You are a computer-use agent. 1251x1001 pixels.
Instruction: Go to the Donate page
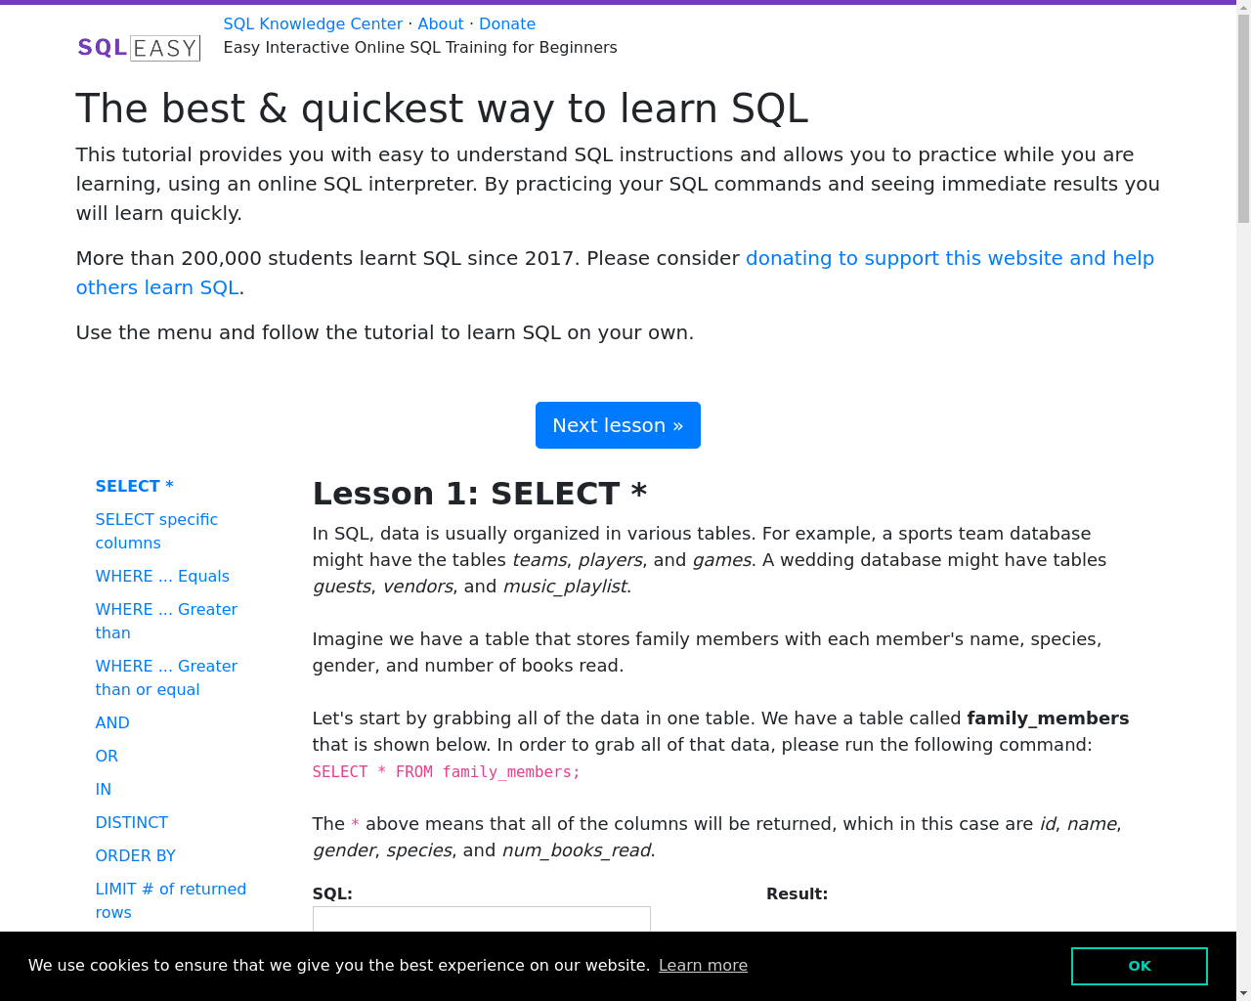507,23
